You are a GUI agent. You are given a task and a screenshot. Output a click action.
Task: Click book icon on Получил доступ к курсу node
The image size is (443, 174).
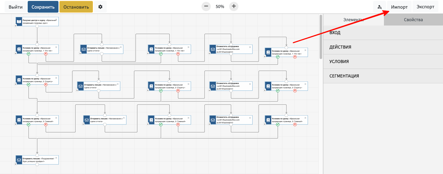pos(19,22)
